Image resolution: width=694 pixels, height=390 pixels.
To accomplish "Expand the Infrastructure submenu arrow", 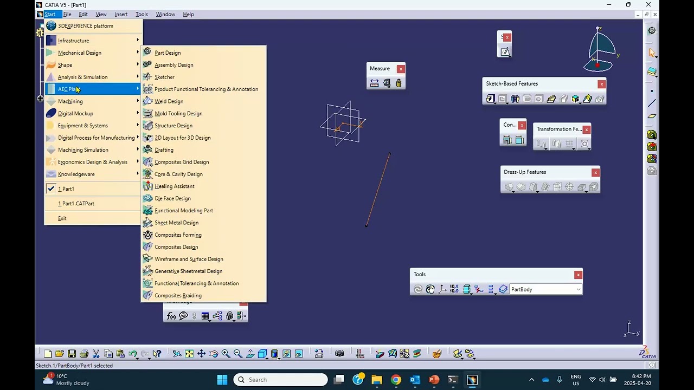I will coord(138,40).
